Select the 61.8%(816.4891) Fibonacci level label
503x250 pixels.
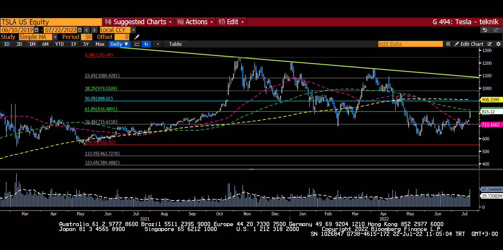[101, 109]
